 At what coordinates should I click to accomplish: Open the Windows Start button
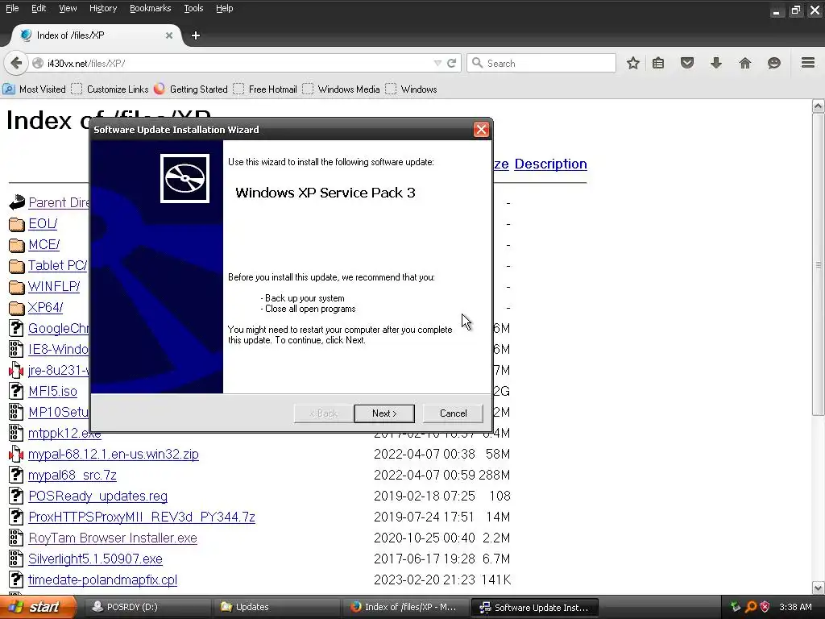point(37,607)
